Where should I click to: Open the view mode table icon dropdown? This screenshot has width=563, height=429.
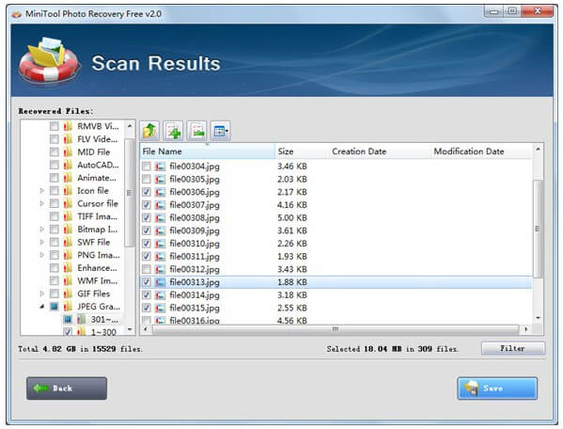click(x=221, y=131)
